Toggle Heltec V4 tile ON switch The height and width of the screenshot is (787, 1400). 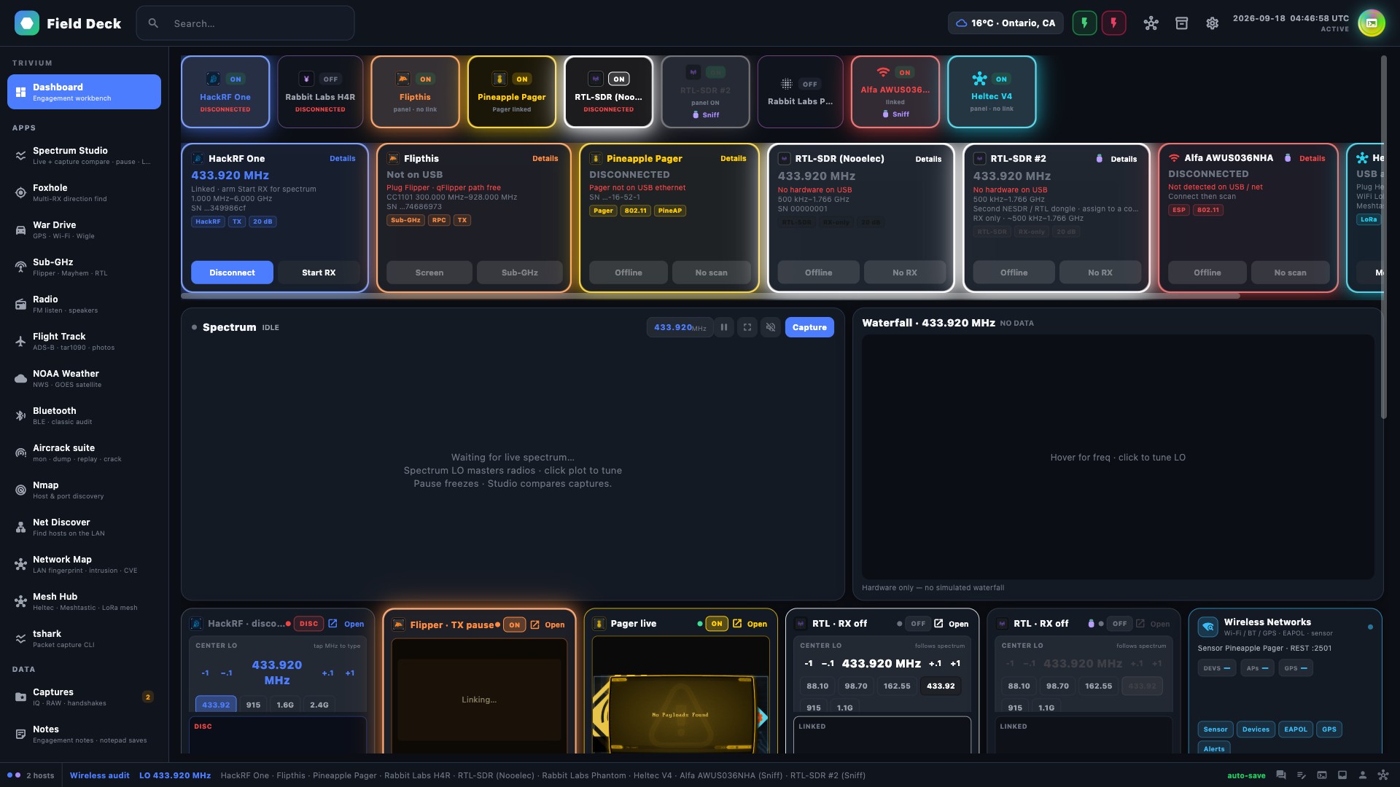click(1001, 79)
